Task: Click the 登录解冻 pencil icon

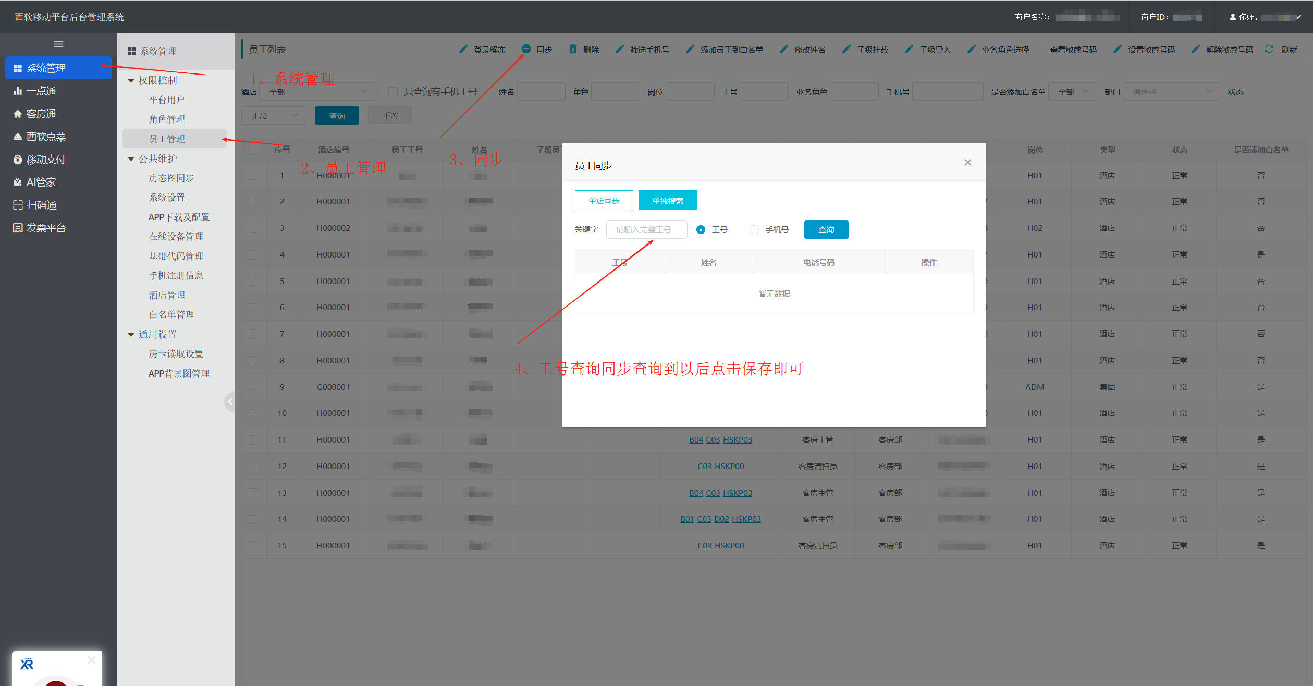Action: coord(463,49)
